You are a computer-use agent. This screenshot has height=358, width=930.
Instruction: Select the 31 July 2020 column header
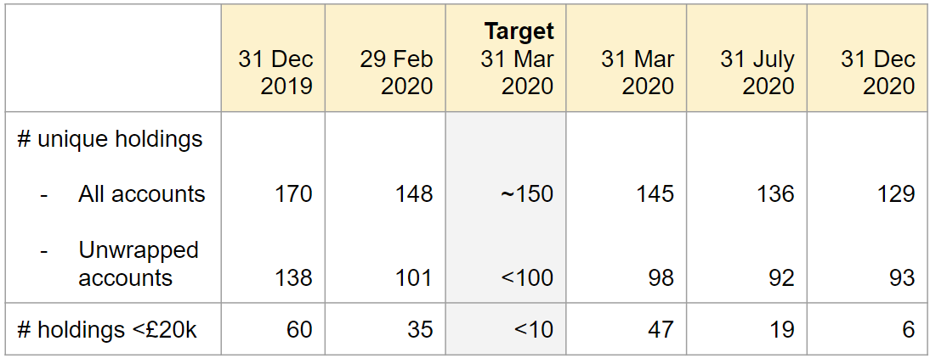click(757, 72)
